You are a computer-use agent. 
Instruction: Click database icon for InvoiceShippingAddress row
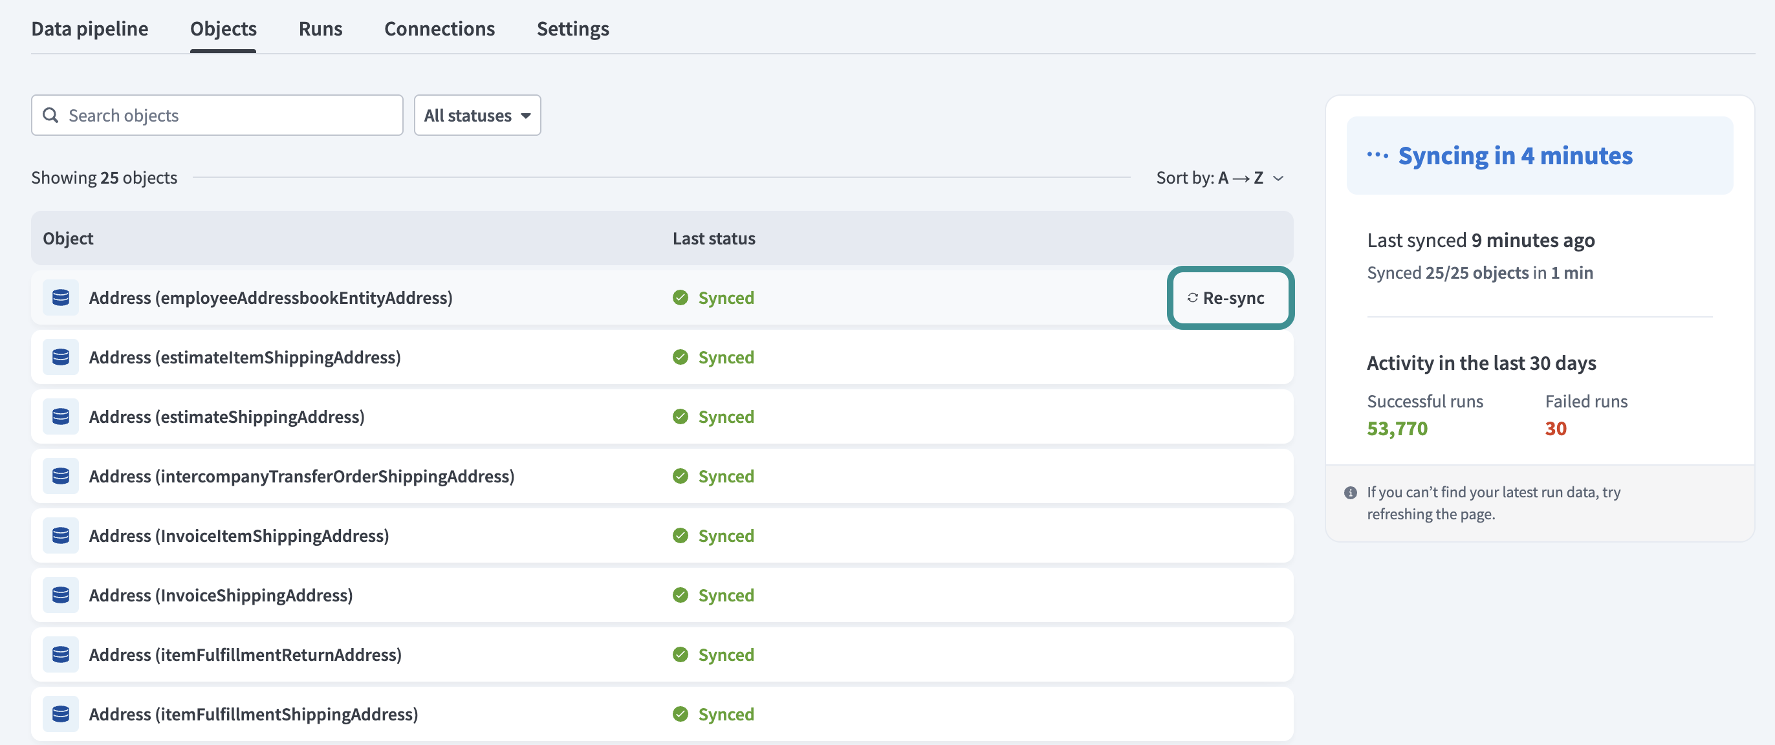coord(61,595)
